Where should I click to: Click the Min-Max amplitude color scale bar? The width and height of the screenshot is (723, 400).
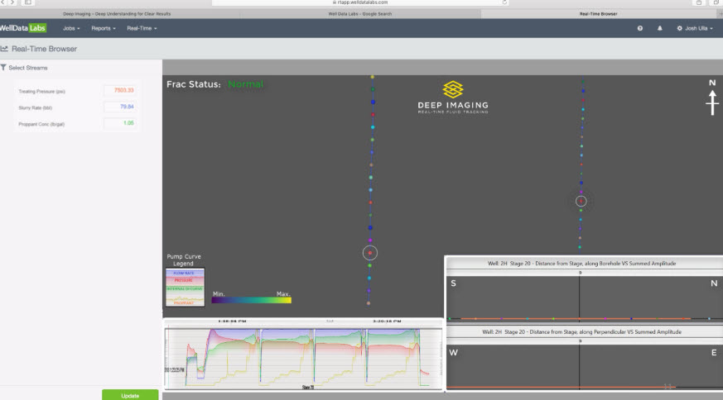(251, 300)
